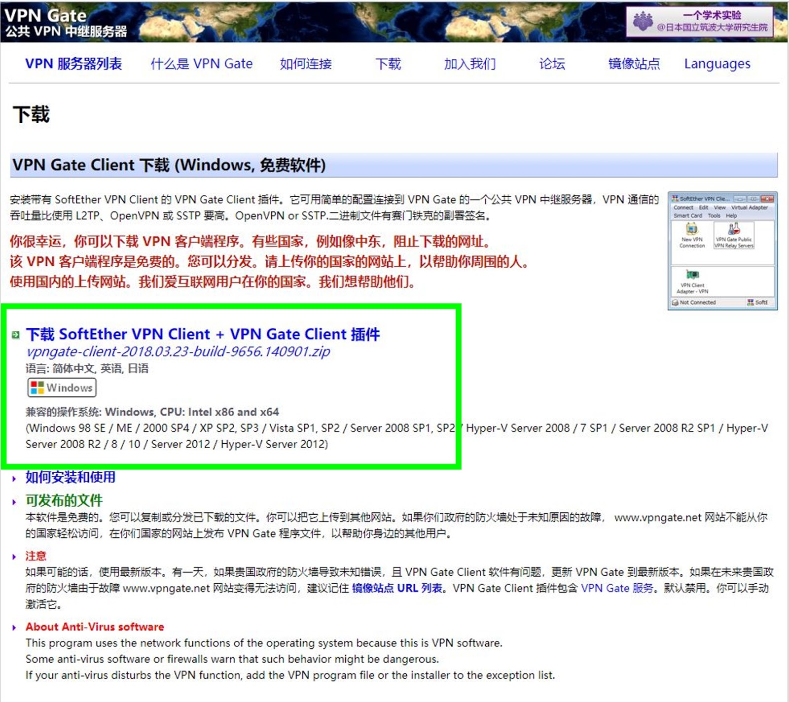
Task: Go to the 如何连接 nav item
Action: click(x=306, y=64)
